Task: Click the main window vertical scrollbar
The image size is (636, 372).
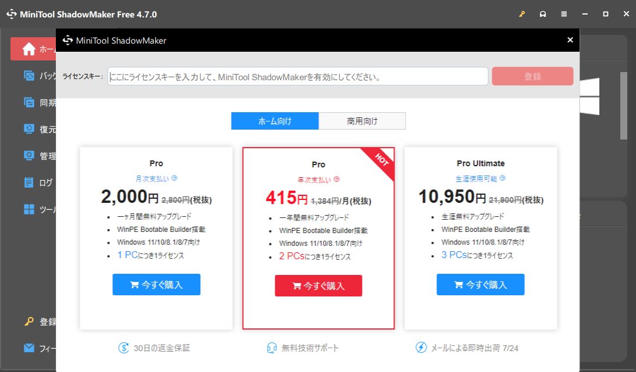Action: pyautogui.click(x=623, y=106)
